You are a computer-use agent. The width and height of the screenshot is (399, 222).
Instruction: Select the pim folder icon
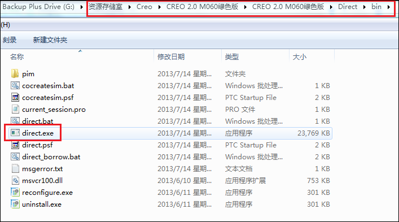[x=15, y=73]
